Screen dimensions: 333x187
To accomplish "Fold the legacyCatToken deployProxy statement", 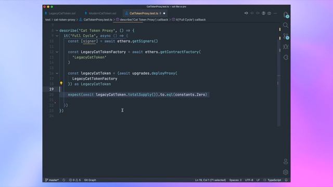I will [x=57, y=73].
